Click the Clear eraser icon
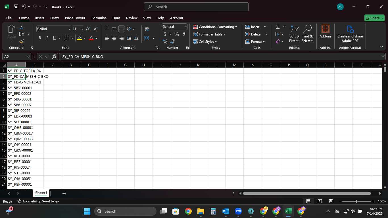This screenshot has height=218, width=388. pyautogui.click(x=278, y=41)
